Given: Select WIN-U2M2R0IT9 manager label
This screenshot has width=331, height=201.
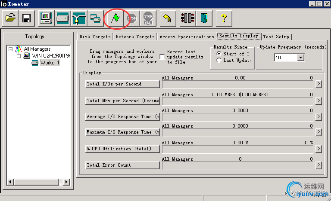Looking at the screenshot, I should pyautogui.click(x=51, y=56).
